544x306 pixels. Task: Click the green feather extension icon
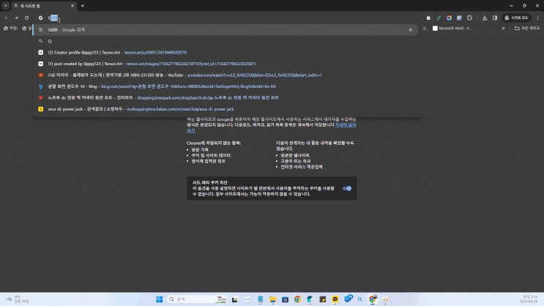coord(439,18)
